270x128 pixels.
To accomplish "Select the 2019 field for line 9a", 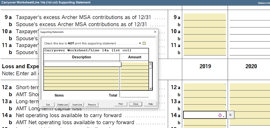I will (x=205, y=17).
